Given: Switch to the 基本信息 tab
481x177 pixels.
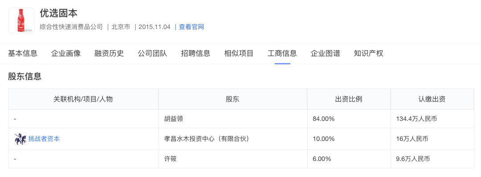Looking at the screenshot, I should tap(23, 53).
